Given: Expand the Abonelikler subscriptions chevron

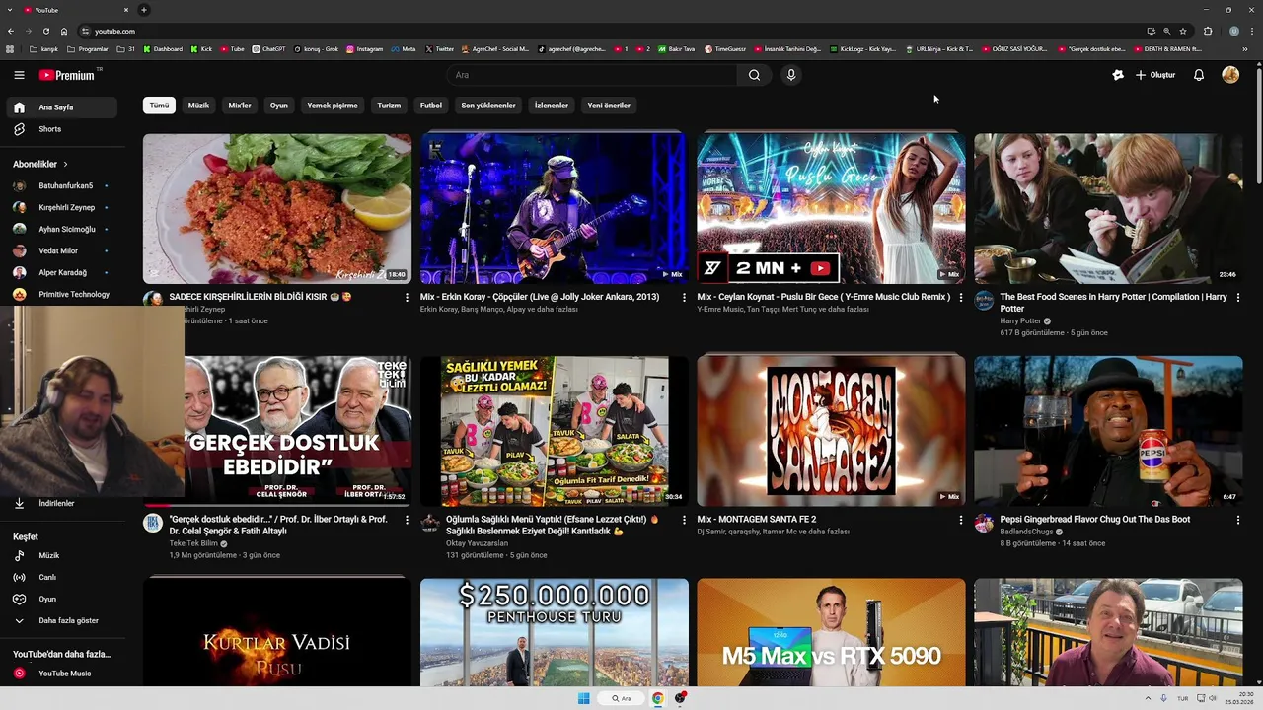Looking at the screenshot, I should pyautogui.click(x=66, y=164).
